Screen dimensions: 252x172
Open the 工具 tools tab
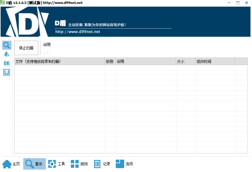click(x=56, y=164)
